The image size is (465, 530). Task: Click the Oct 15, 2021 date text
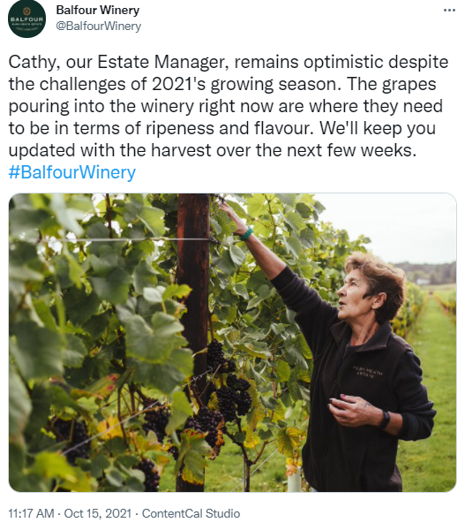tap(97, 513)
